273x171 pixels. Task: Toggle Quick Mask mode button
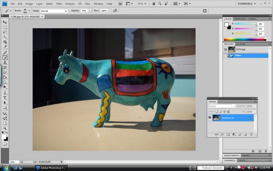click(5, 144)
